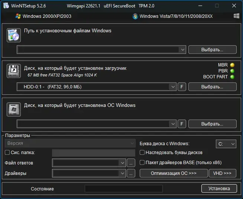
Task: Click the Windows installation files CD icon
Action: tap(14, 35)
